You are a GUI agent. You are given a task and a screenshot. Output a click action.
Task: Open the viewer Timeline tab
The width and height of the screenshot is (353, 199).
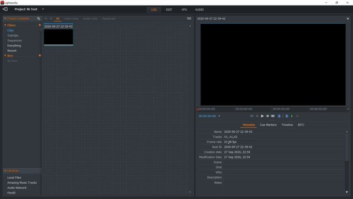click(x=287, y=125)
